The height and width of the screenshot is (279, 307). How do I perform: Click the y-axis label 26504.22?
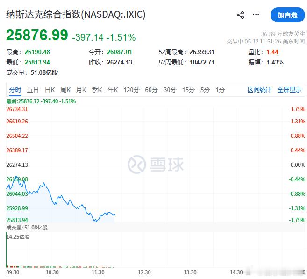17,136
